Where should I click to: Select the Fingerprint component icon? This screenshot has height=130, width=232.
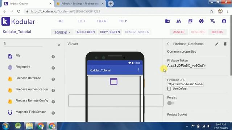[10, 68]
